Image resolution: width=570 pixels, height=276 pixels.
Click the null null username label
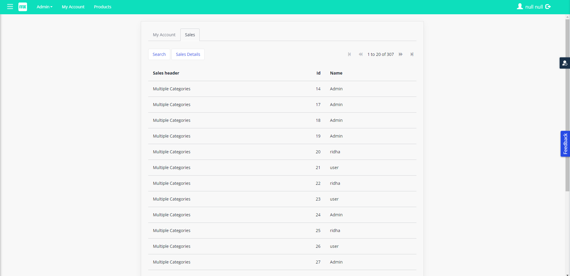pyautogui.click(x=533, y=7)
